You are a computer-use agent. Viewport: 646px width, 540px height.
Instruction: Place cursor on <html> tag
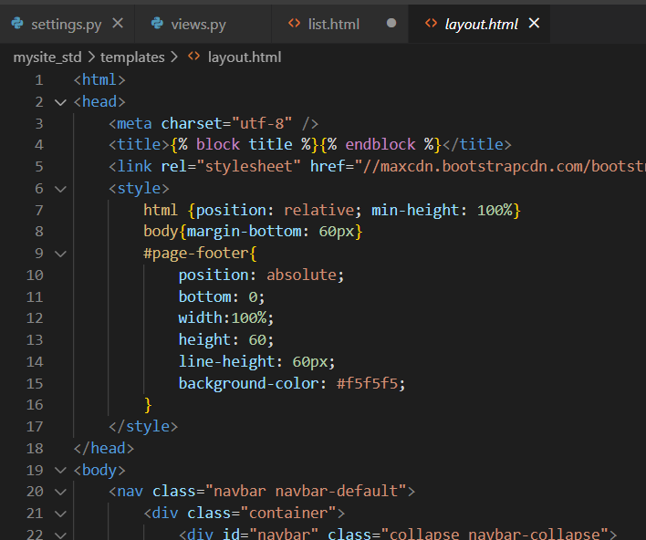pos(99,80)
